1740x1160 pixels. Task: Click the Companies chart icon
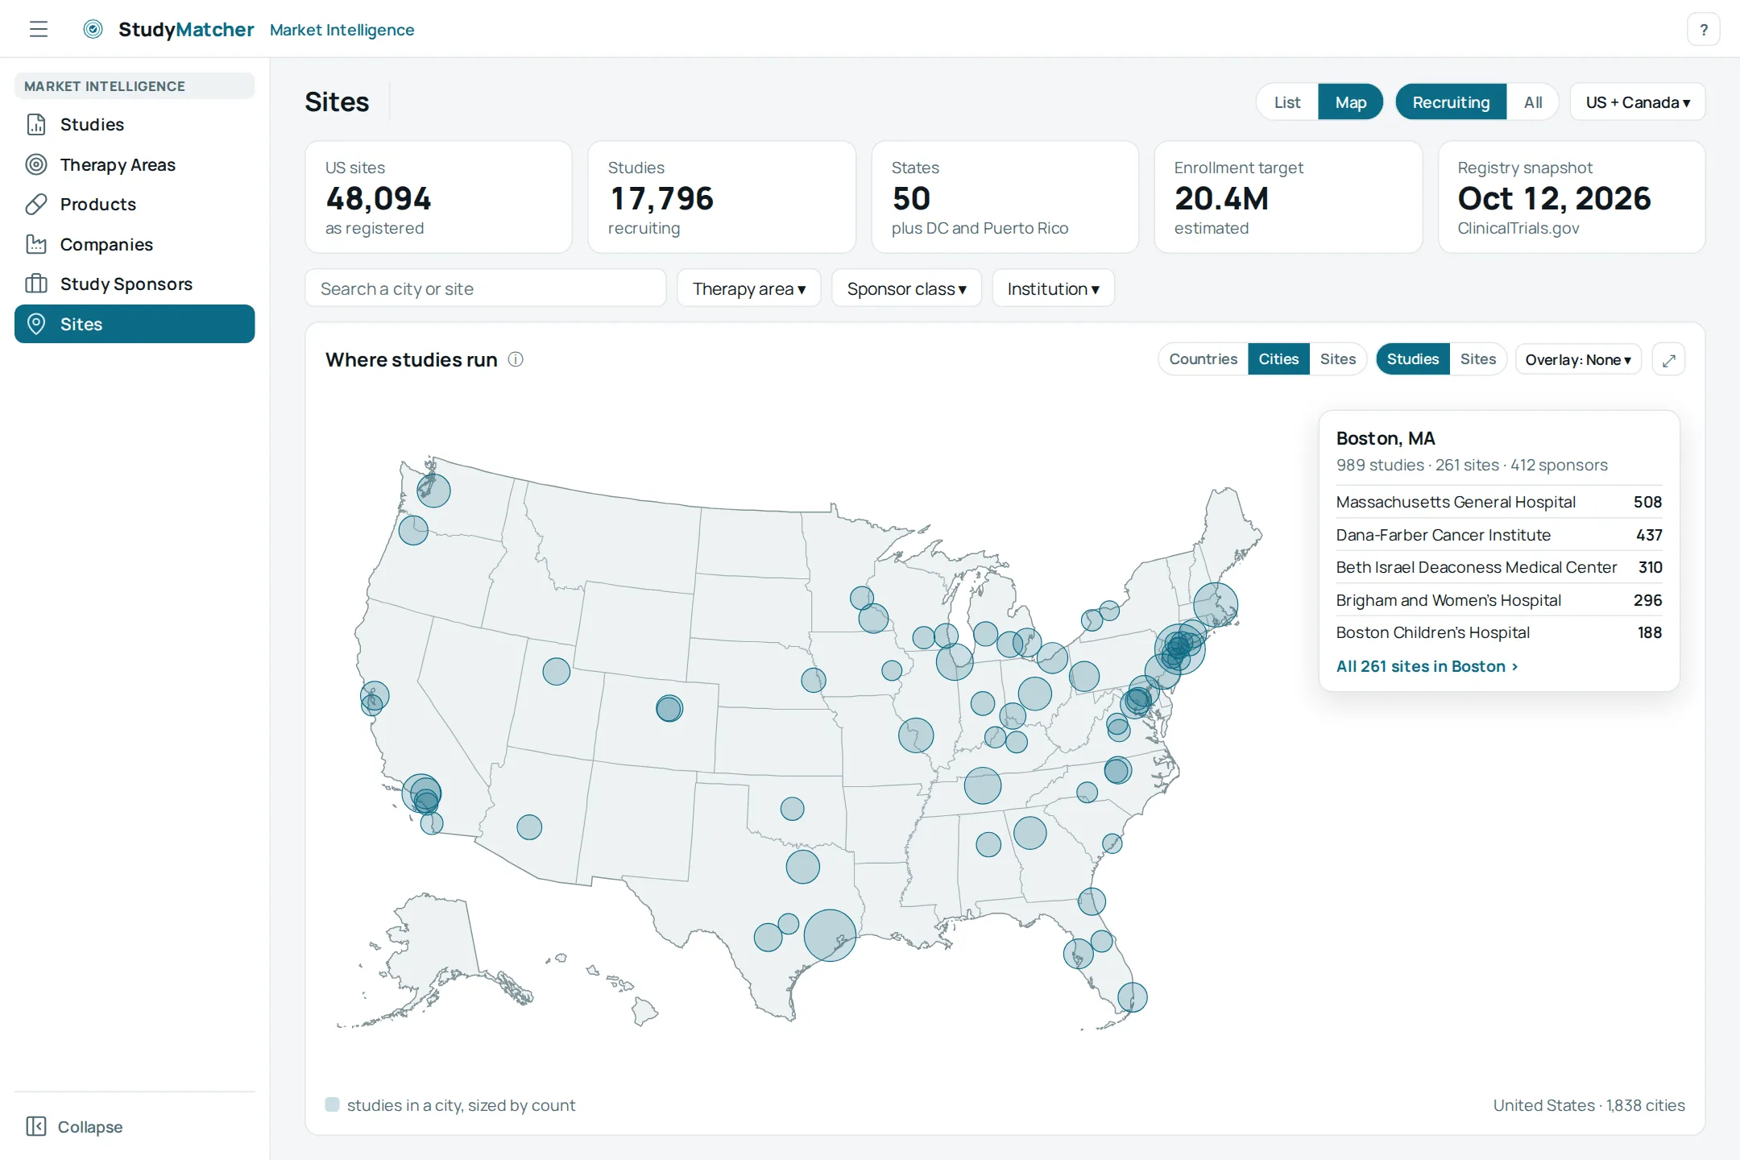coord(36,244)
